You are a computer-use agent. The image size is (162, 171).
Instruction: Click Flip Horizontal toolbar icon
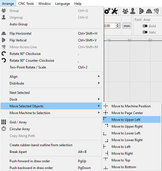149,11
